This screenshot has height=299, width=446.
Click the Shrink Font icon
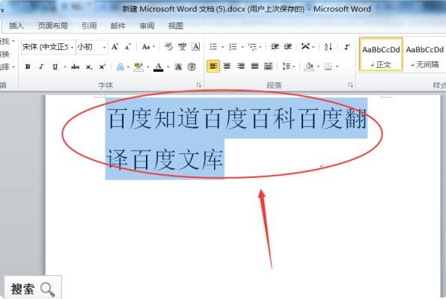(x=128, y=47)
